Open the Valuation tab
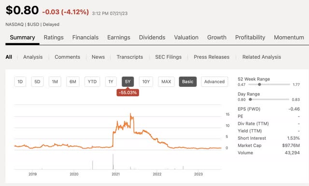The height and width of the screenshot is (186, 309). [x=186, y=38]
